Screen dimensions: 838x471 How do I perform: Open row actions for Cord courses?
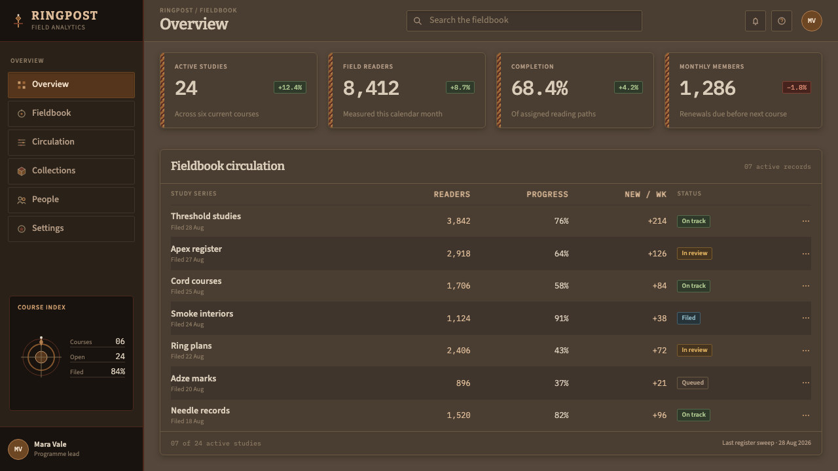point(806,286)
